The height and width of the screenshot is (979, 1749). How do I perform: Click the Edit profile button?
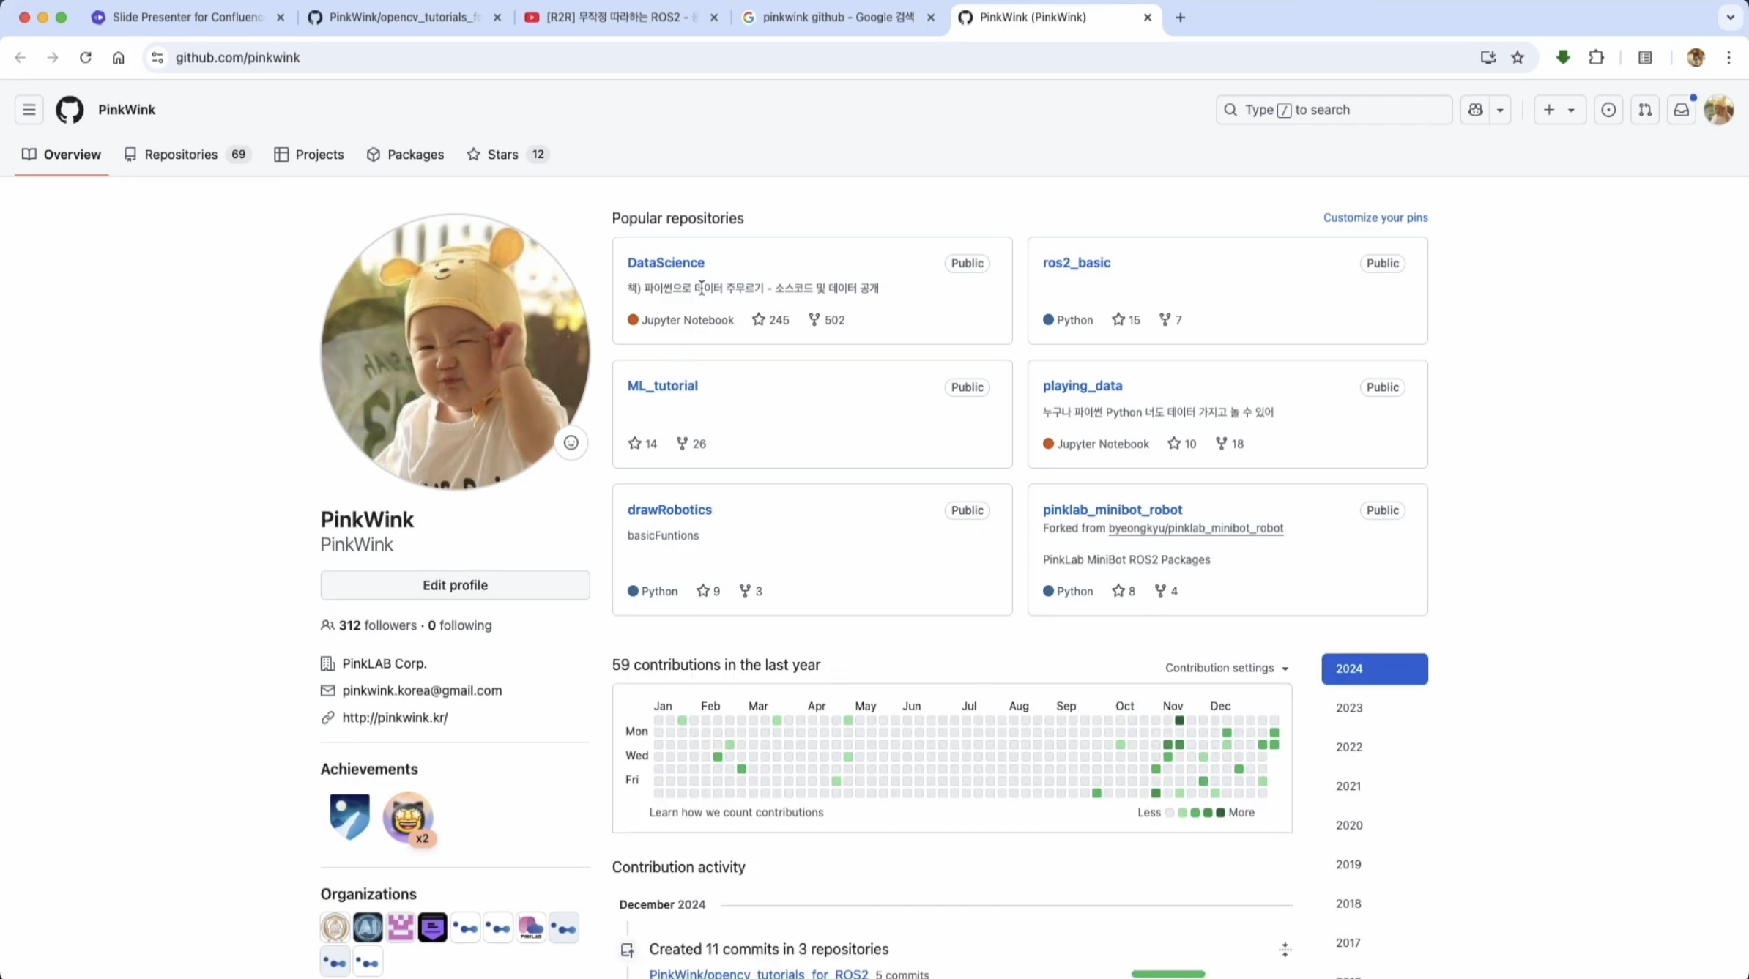(455, 585)
